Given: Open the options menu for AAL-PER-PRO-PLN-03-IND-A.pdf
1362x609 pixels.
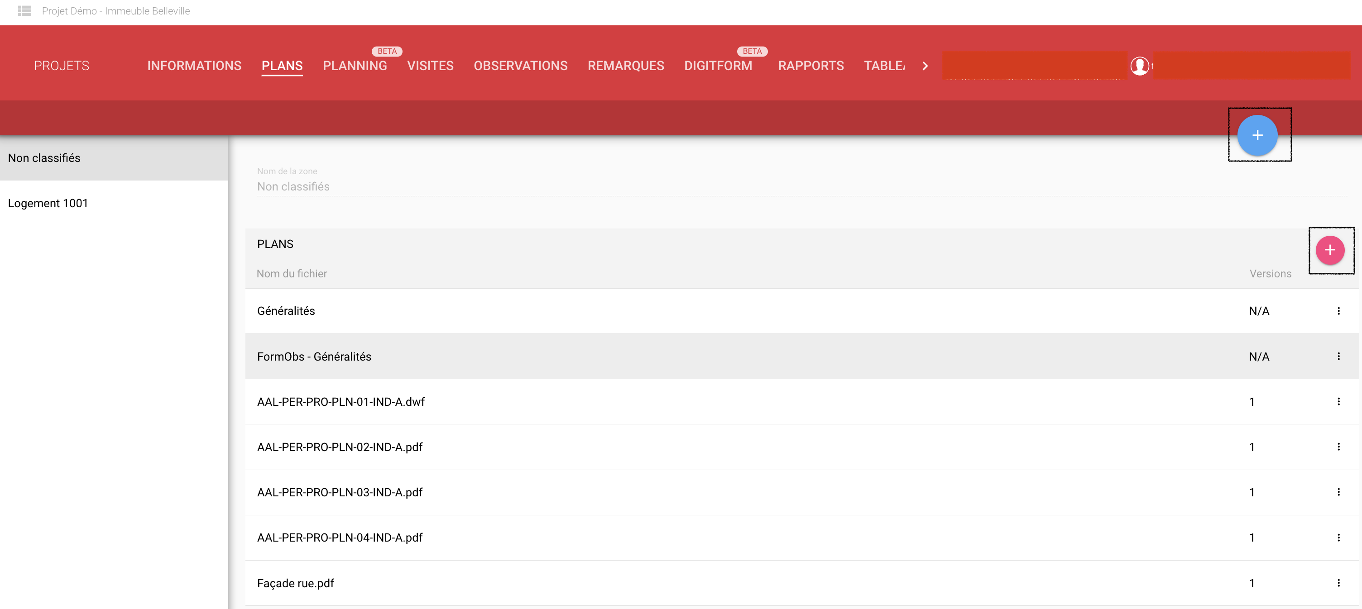Looking at the screenshot, I should [1338, 492].
